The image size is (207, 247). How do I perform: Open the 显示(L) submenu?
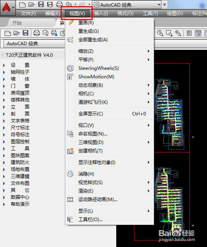110,211
